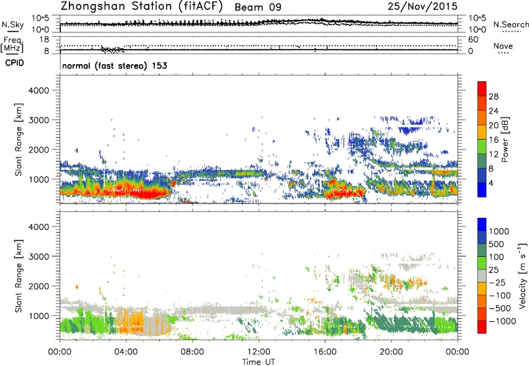Click the date '25/Nov/2015'
Viewport: 529px width, 366px height.
tap(423, 6)
